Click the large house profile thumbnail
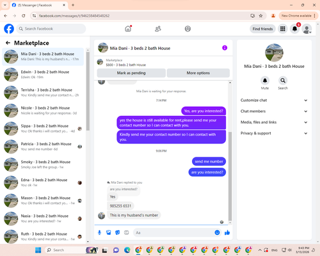 pyautogui.click(x=274, y=52)
